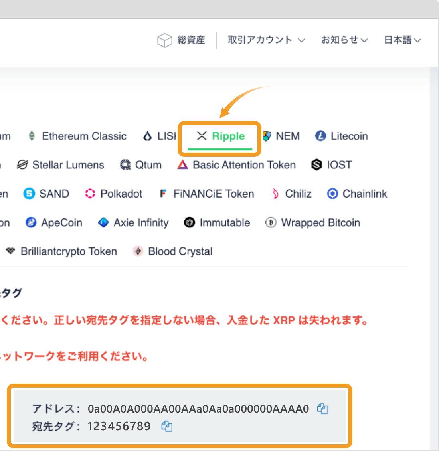The width and height of the screenshot is (439, 451).
Task: Click the Ethereum Classic diamond icon
Action: [32, 136]
